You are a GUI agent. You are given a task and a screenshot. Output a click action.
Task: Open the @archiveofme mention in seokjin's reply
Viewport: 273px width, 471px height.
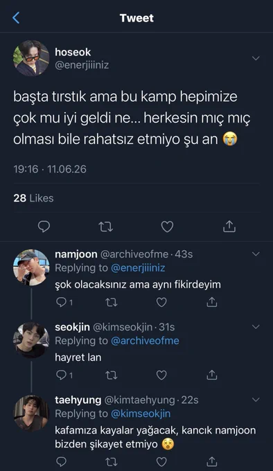tap(145, 341)
